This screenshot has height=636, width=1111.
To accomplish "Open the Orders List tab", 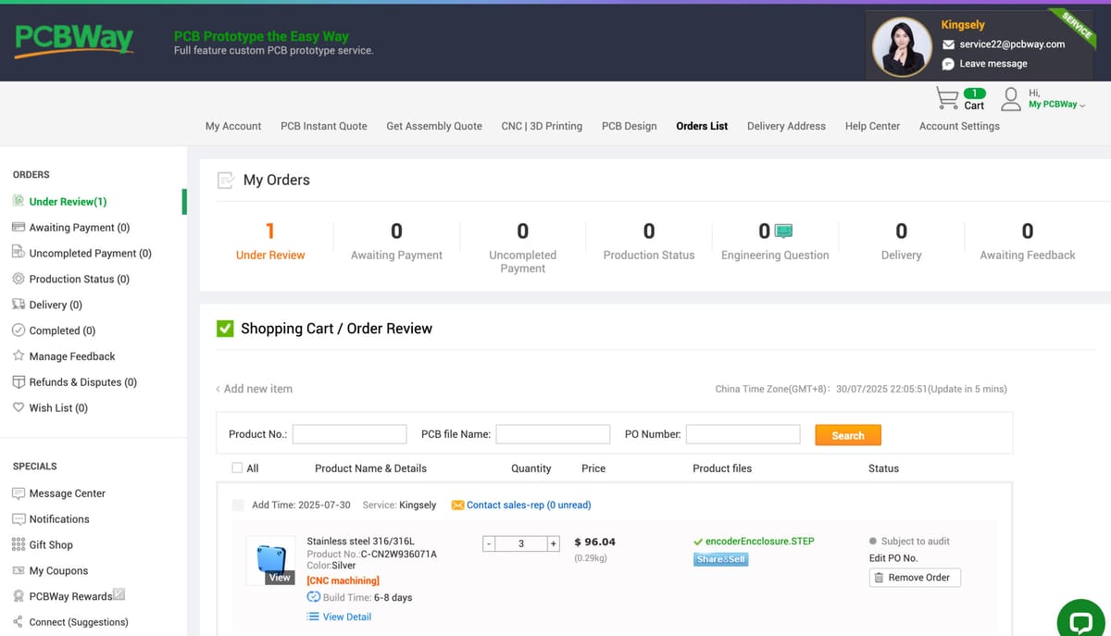I will click(x=702, y=126).
